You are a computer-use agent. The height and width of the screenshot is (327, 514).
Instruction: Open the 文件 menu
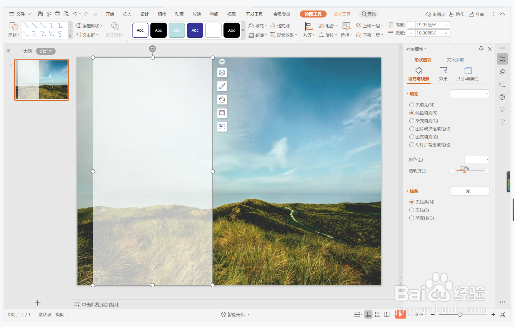click(x=20, y=14)
